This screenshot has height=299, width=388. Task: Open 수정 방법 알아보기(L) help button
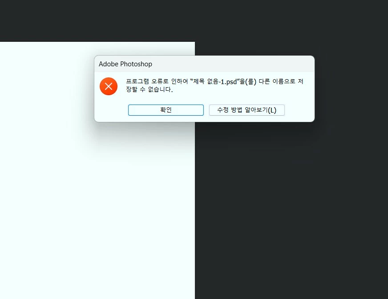247,110
